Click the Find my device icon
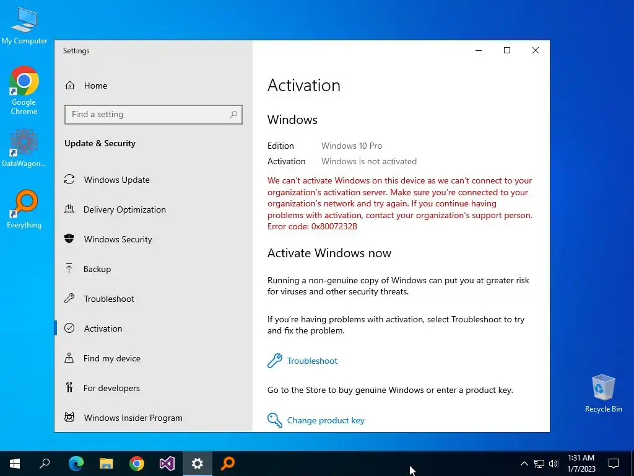This screenshot has width=634, height=476. (x=69, y=358)
